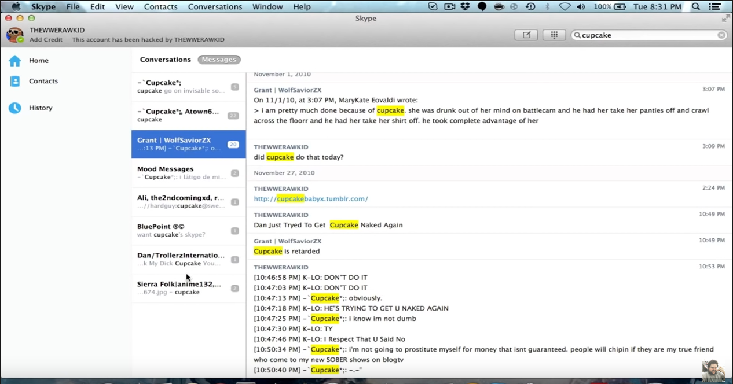
Task: Open the volume control menu icon
Action: [581, 7]
